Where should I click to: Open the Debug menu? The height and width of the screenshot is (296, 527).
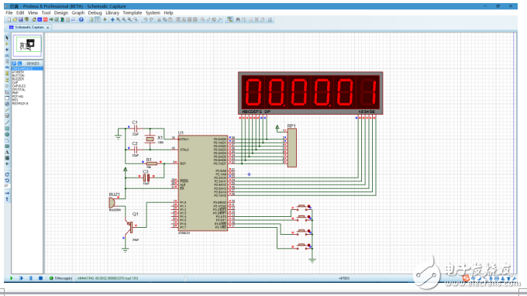click(95, 12)
